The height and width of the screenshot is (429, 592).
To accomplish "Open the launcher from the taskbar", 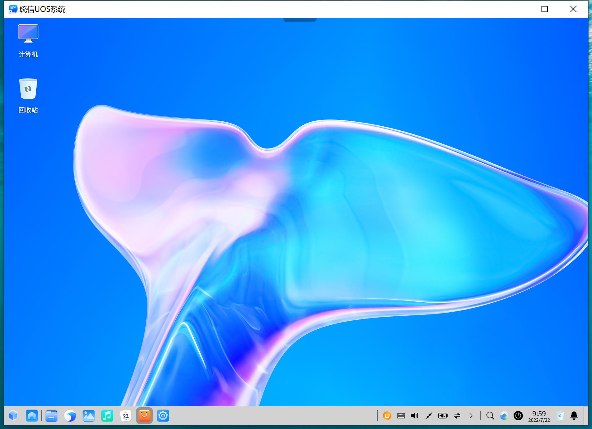I will point(13,416).
